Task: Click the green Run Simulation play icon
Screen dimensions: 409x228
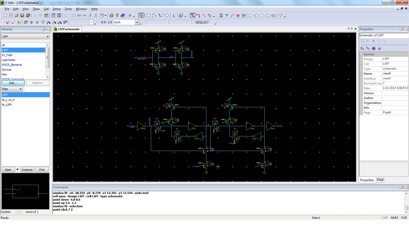Action: 32,23
